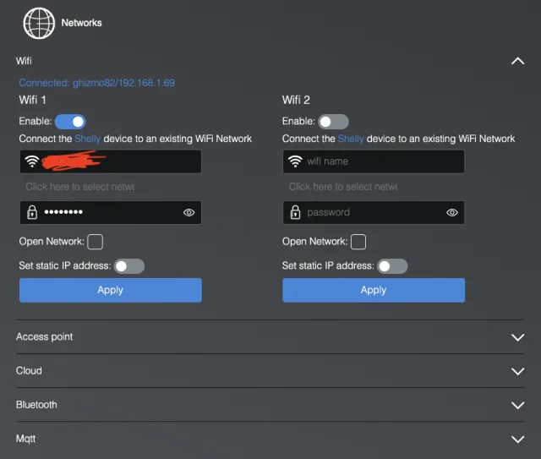Expand the Cloud section
This screenshot has height=459, width=541.
[518, 371]
